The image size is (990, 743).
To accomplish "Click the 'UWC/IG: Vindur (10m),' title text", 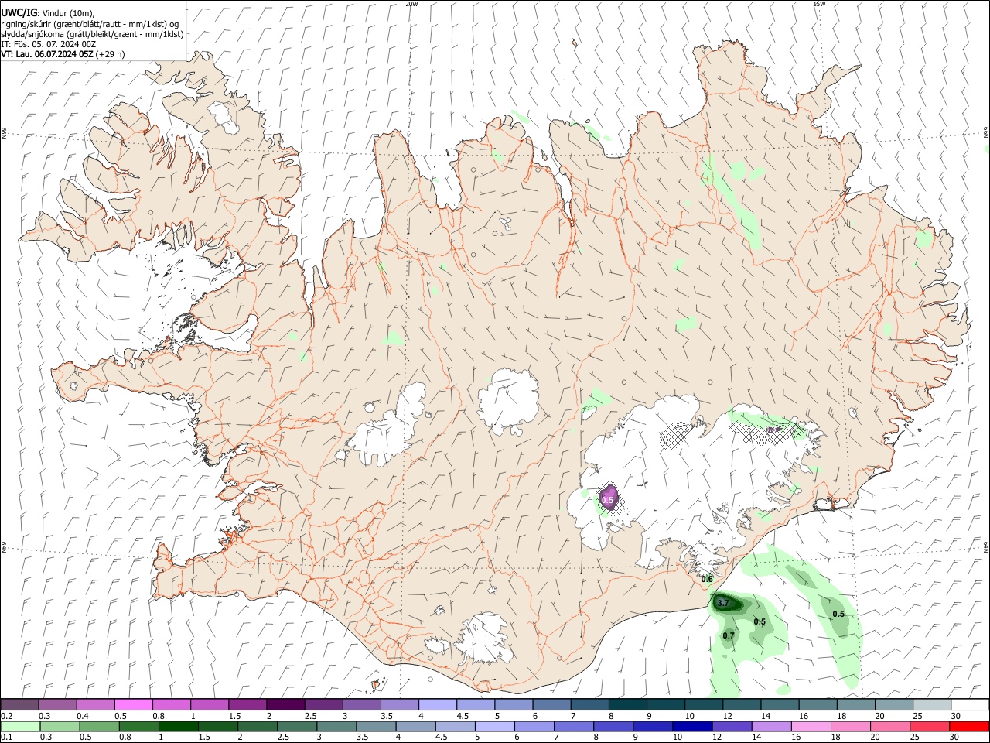I will [x=48, y=13].
